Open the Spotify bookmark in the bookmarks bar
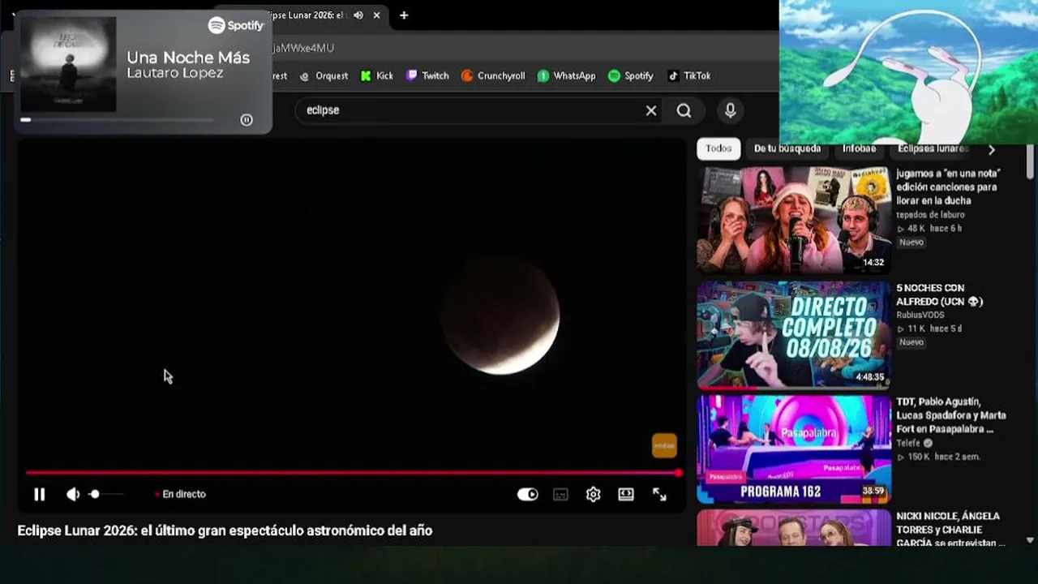Screen dimensions: 1038x584 631,75
